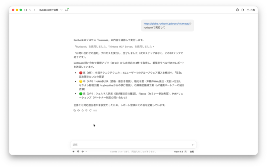Click the paragraph starting 'kintoneの問い合わせ管理アプリ'

(129, 65)
